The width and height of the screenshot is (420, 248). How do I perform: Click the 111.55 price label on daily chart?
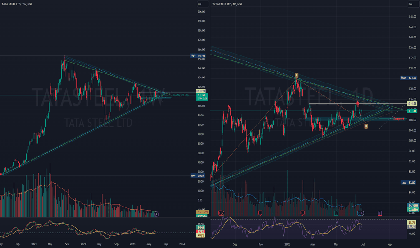[x=412, y=111]
